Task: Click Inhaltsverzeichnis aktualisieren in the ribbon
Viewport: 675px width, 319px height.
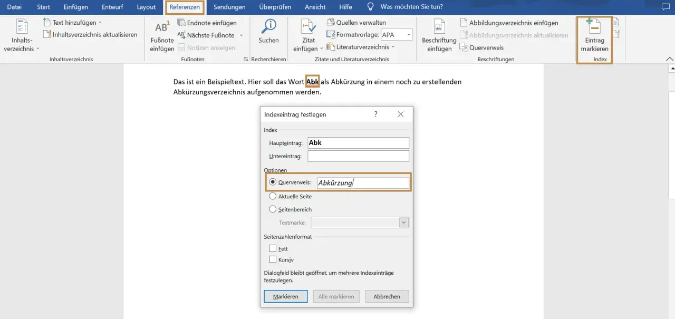Action: 90,34
